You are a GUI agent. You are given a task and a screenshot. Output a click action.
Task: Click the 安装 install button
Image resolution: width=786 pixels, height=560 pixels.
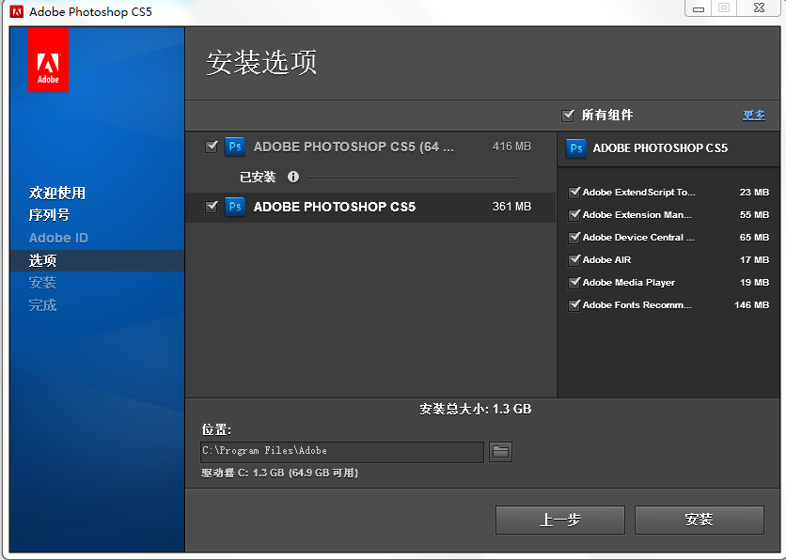click(x=700, y=520)
